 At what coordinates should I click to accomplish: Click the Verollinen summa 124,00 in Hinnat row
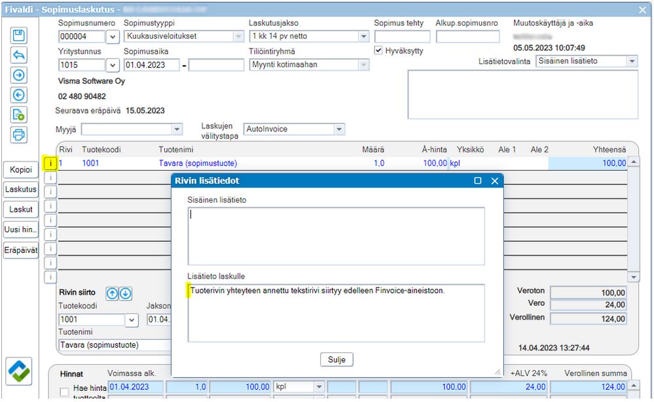click(588, 387)
